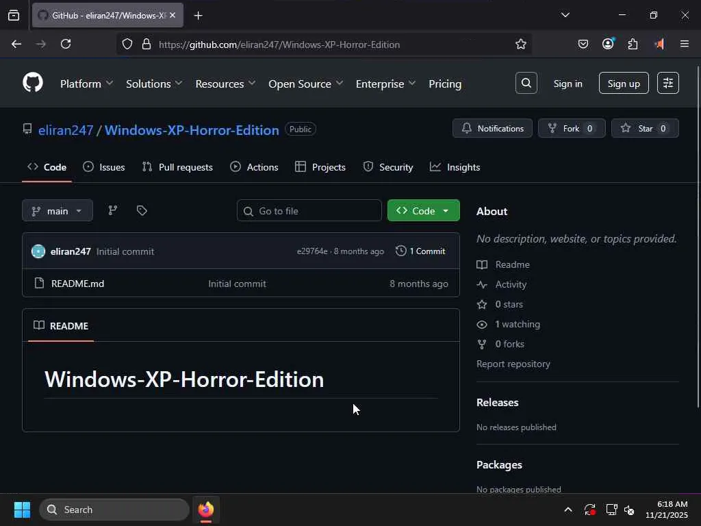This screenshot has width=701, height=526.
Task: Open the Issues tab
Action: [x=104, y=167]
